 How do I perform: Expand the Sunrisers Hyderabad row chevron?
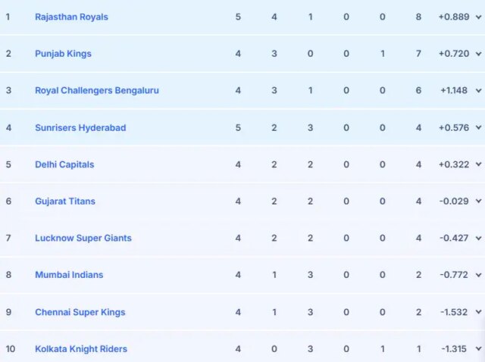tap(478, 128)
